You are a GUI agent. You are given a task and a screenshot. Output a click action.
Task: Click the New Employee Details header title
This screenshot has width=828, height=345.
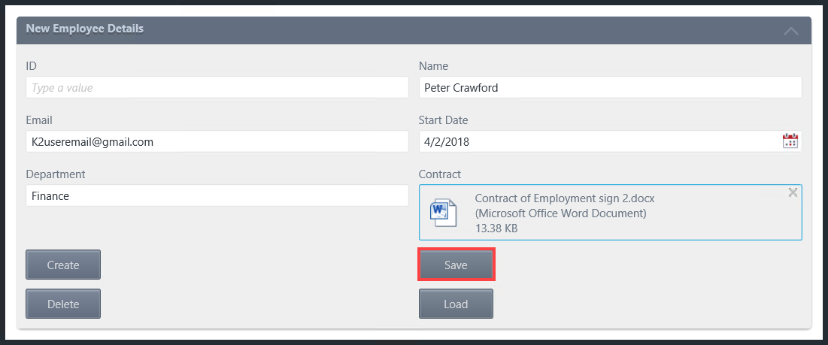[85, 29]
